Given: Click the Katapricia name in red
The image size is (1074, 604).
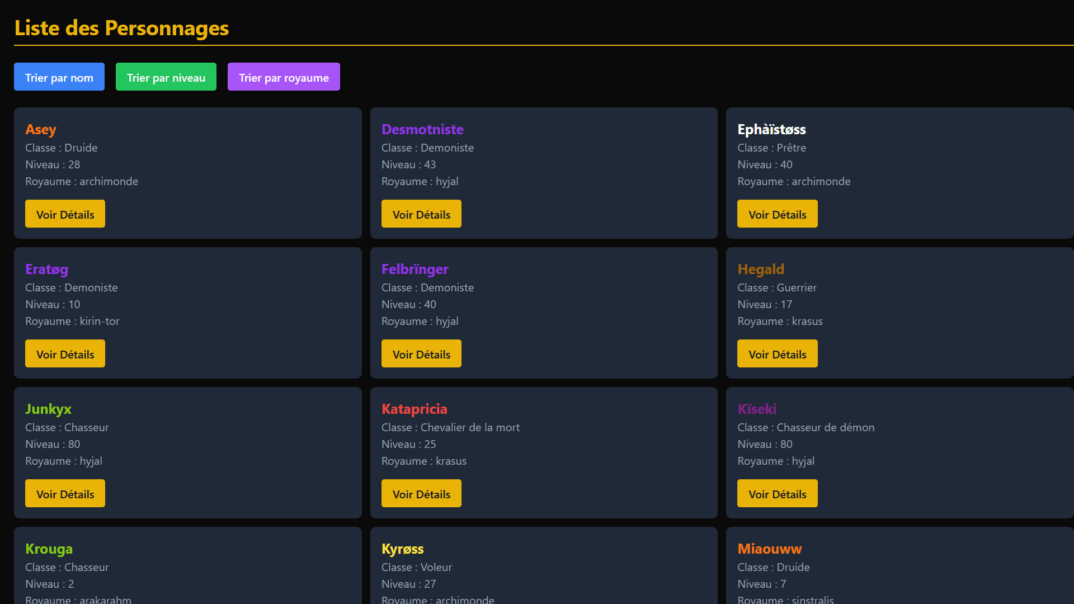Looking at the screenshot, I should (414, 409).
